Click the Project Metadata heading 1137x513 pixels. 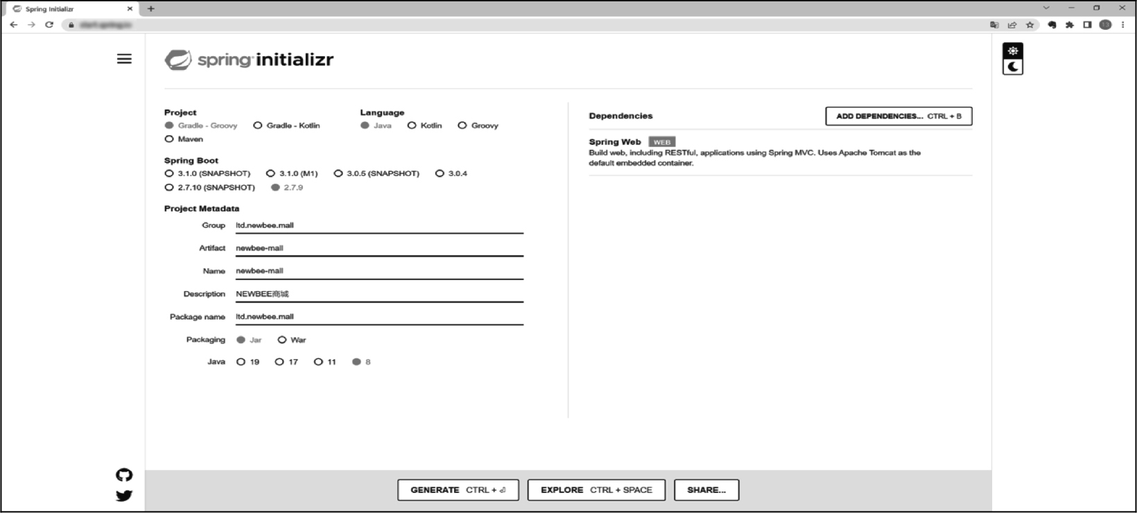click(202, 209)
